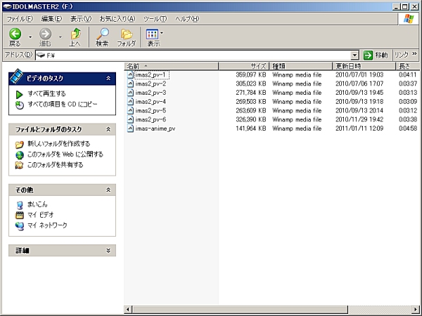Open the 表示(V) menu

(81, 19)
